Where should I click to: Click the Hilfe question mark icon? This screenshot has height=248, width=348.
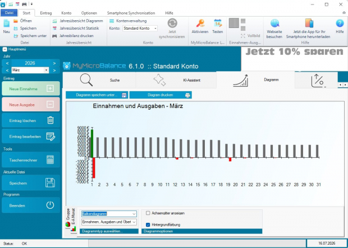(x=340, y=24)
